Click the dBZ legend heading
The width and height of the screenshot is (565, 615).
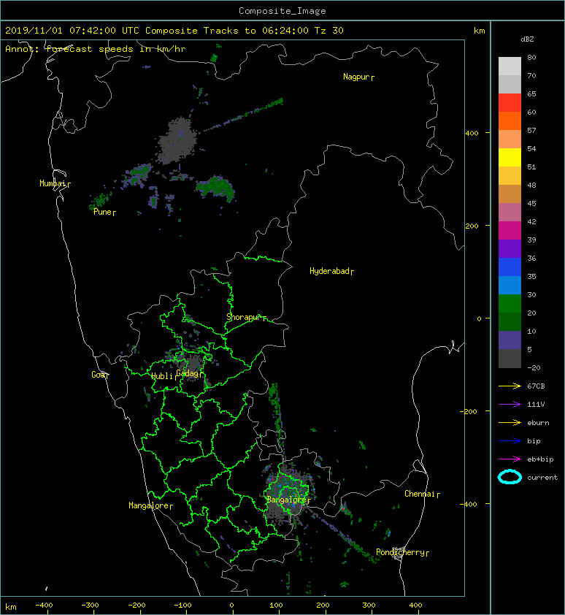click(x=527, y=39)
